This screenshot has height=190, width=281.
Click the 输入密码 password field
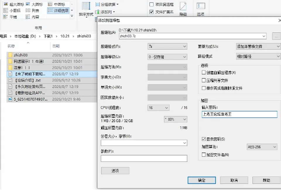click(240, 114)
